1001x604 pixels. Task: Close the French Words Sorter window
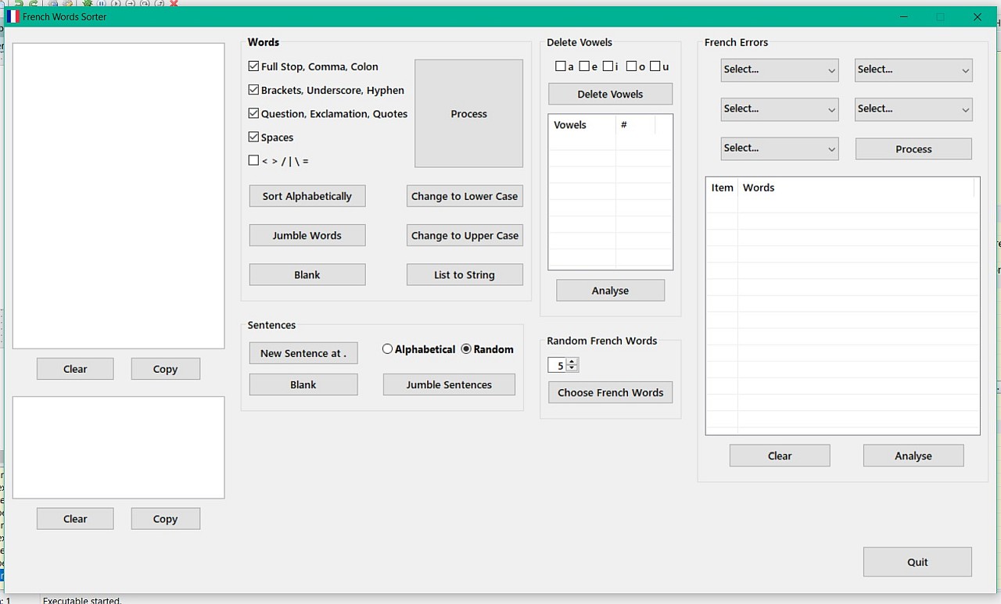point(978,16)
